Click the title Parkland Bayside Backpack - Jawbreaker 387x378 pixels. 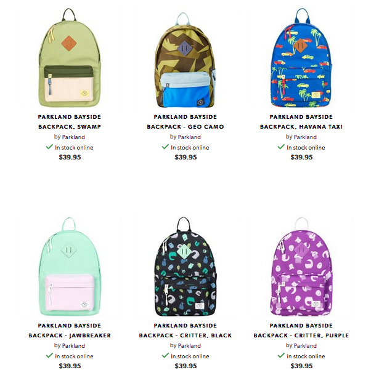tap(70, 331)
